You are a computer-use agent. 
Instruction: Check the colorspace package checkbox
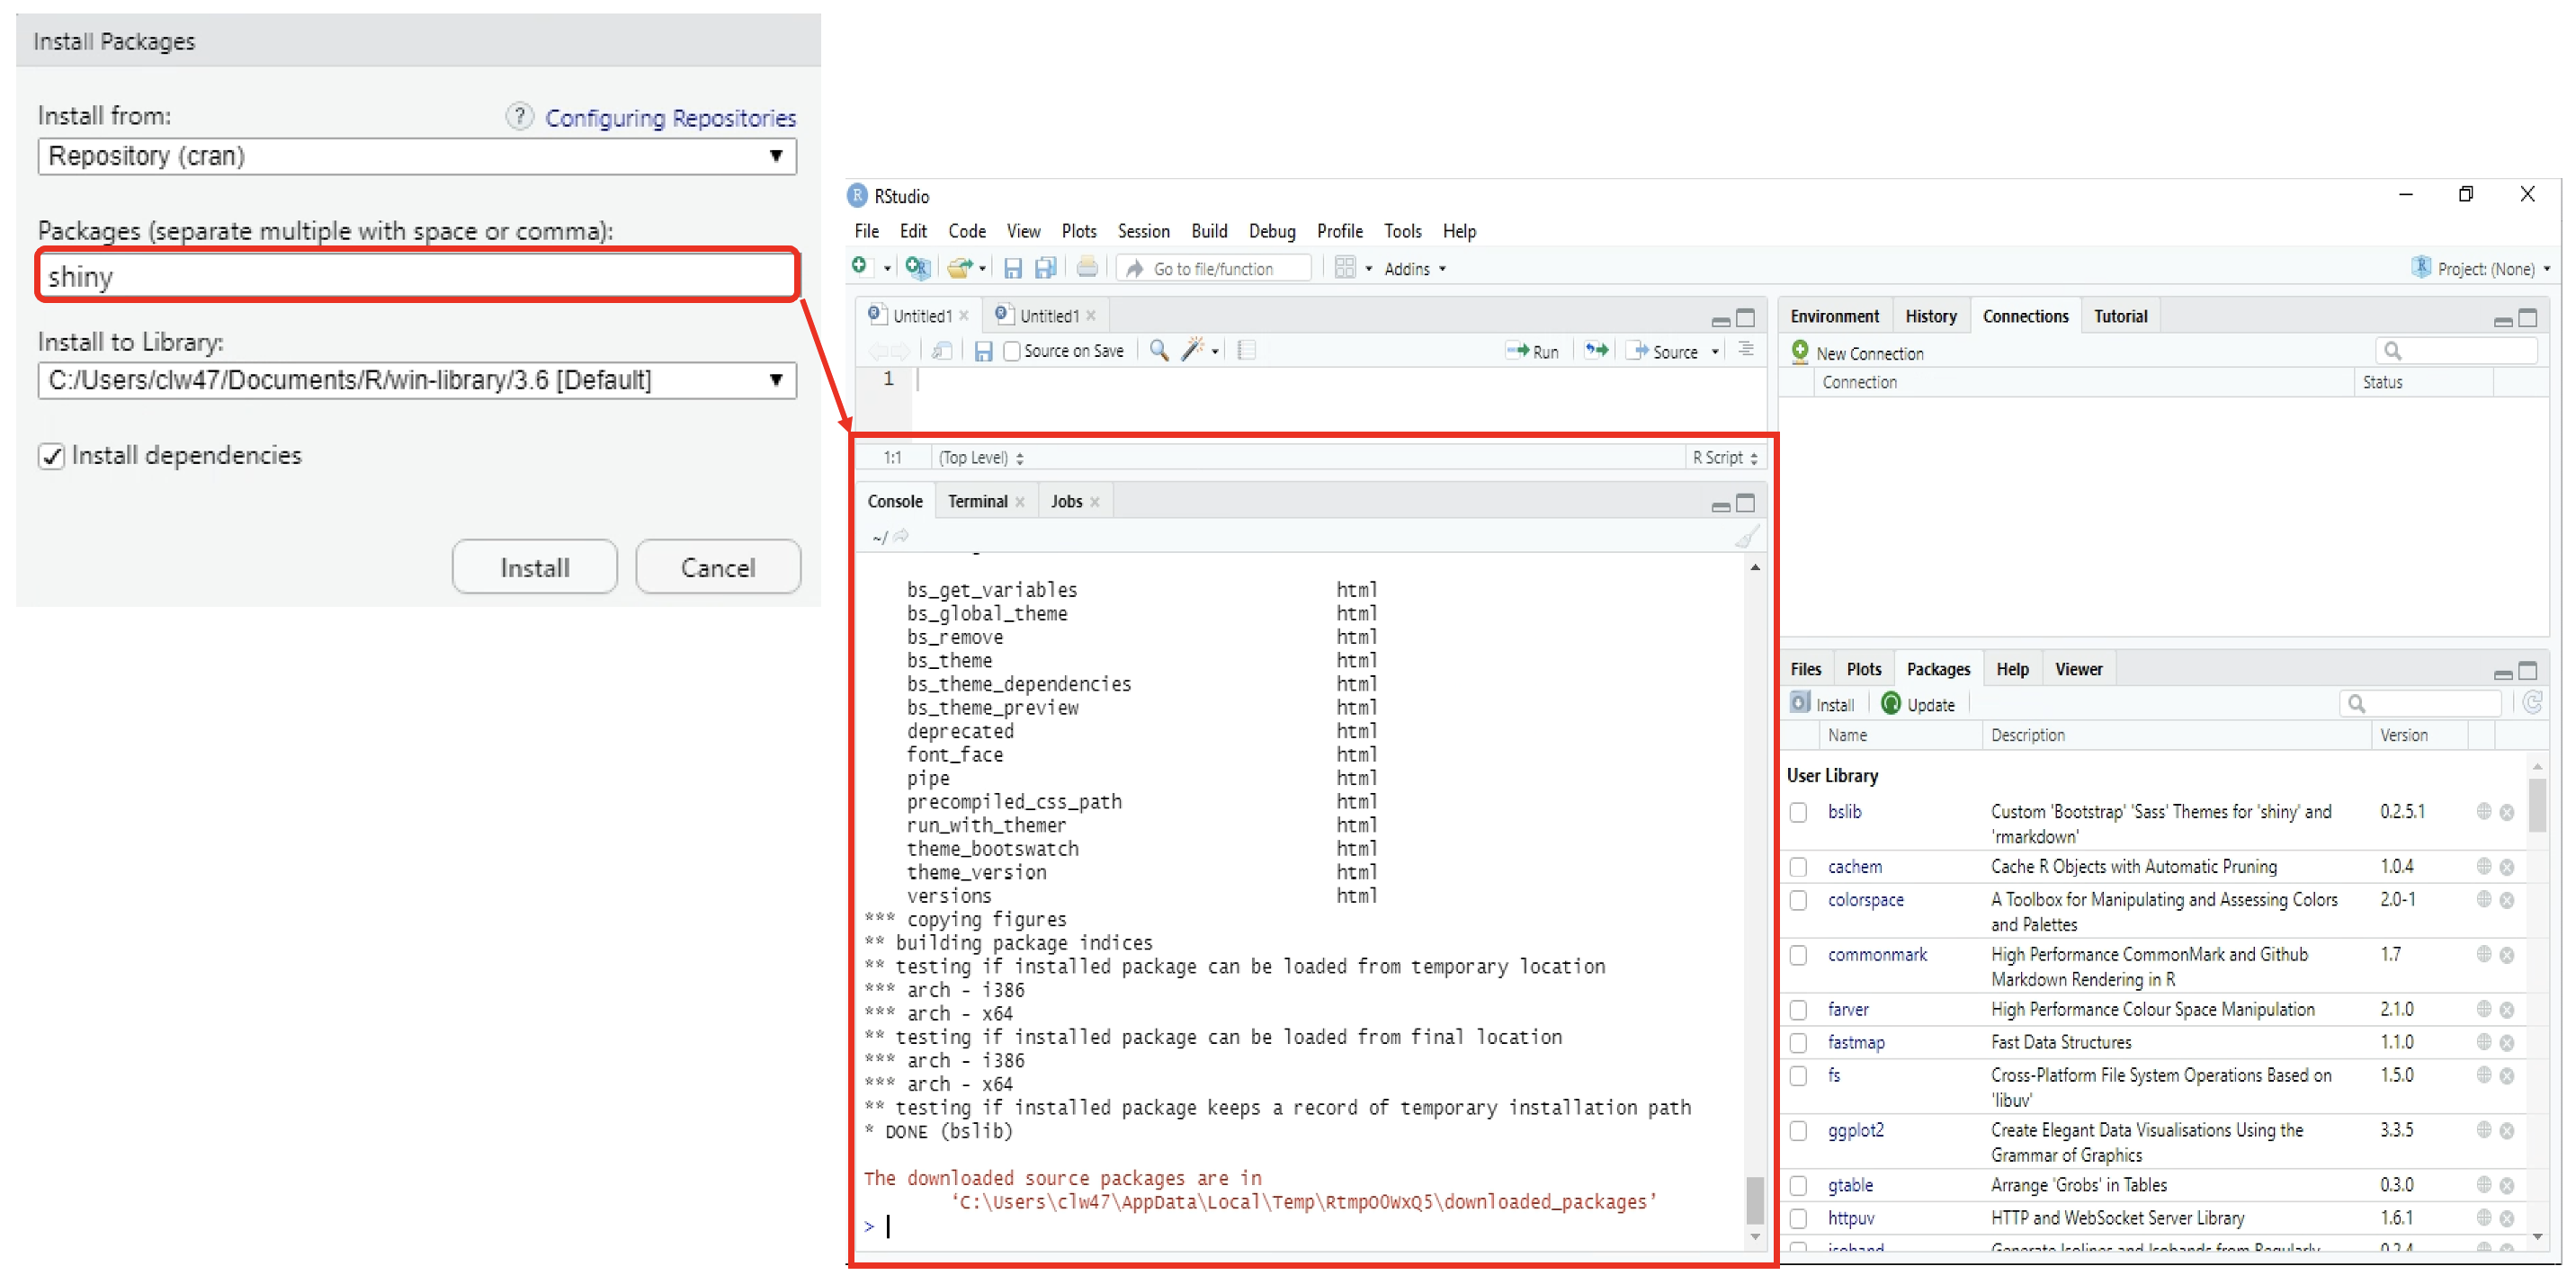[1798, 901]
